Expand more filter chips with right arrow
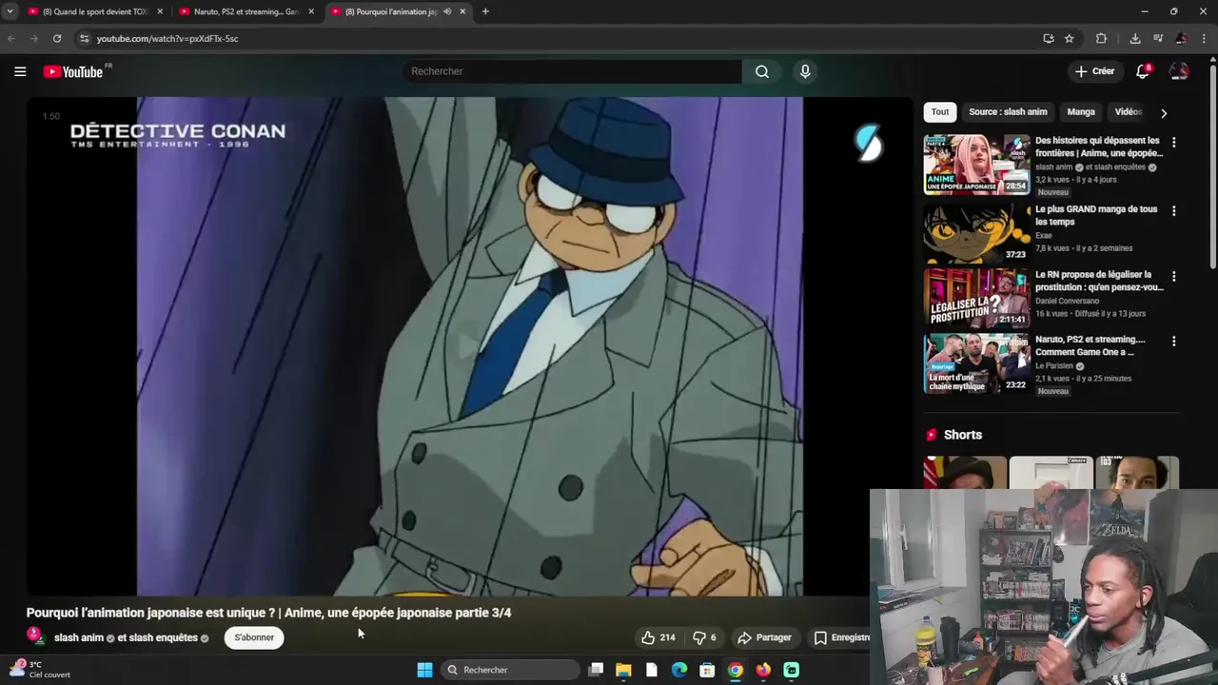Image resolution: width=1218 pixels, height=685 pixels. coord(1164,112)
